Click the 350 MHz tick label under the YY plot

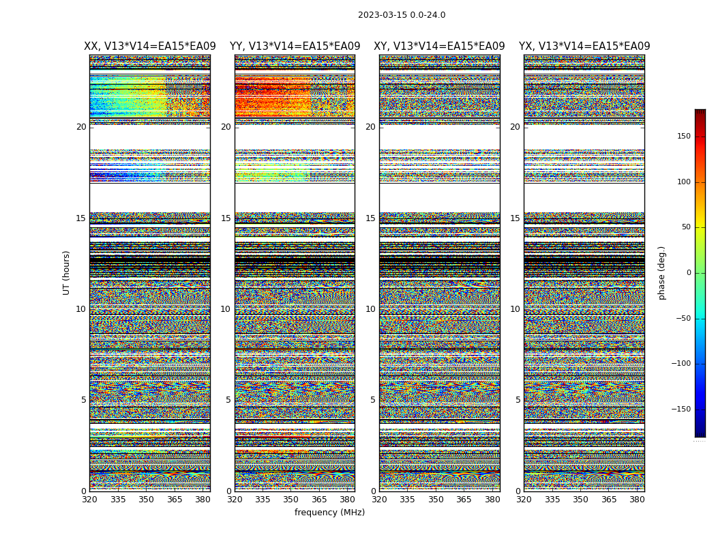(x=291, y=500)
